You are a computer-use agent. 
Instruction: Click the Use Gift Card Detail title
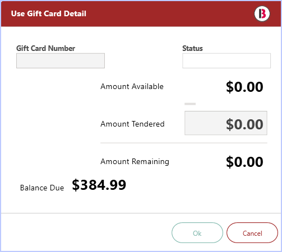(49, 13)
